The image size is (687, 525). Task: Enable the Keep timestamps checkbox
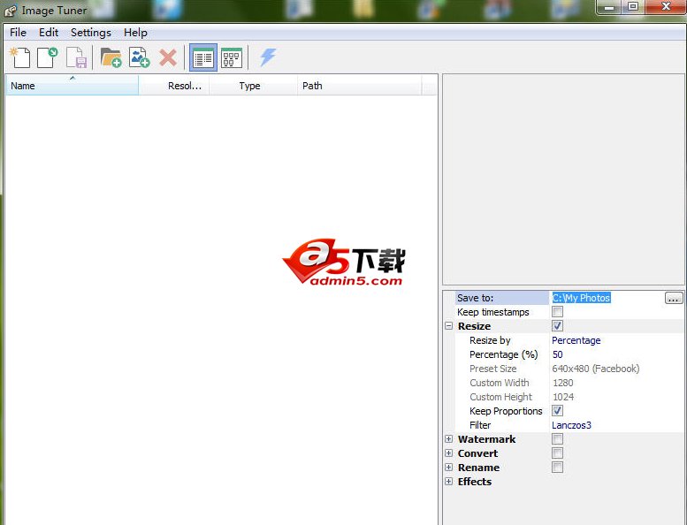557,312
